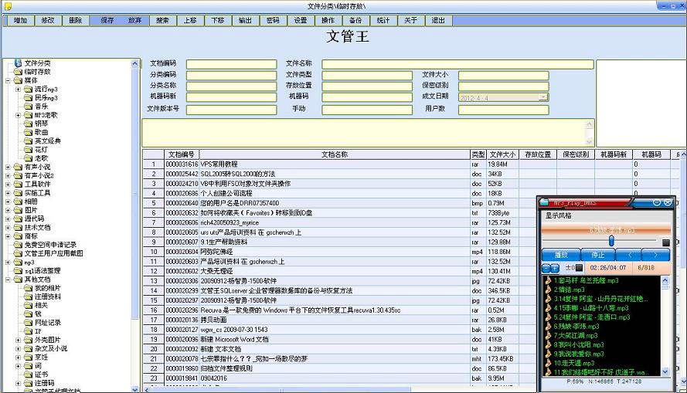
Task: Expand the 相册 tree node
Action: [8, 202]
